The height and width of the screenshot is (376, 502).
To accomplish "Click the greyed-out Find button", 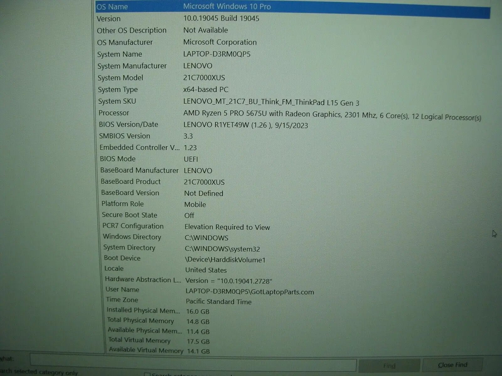I will point(389,366).
